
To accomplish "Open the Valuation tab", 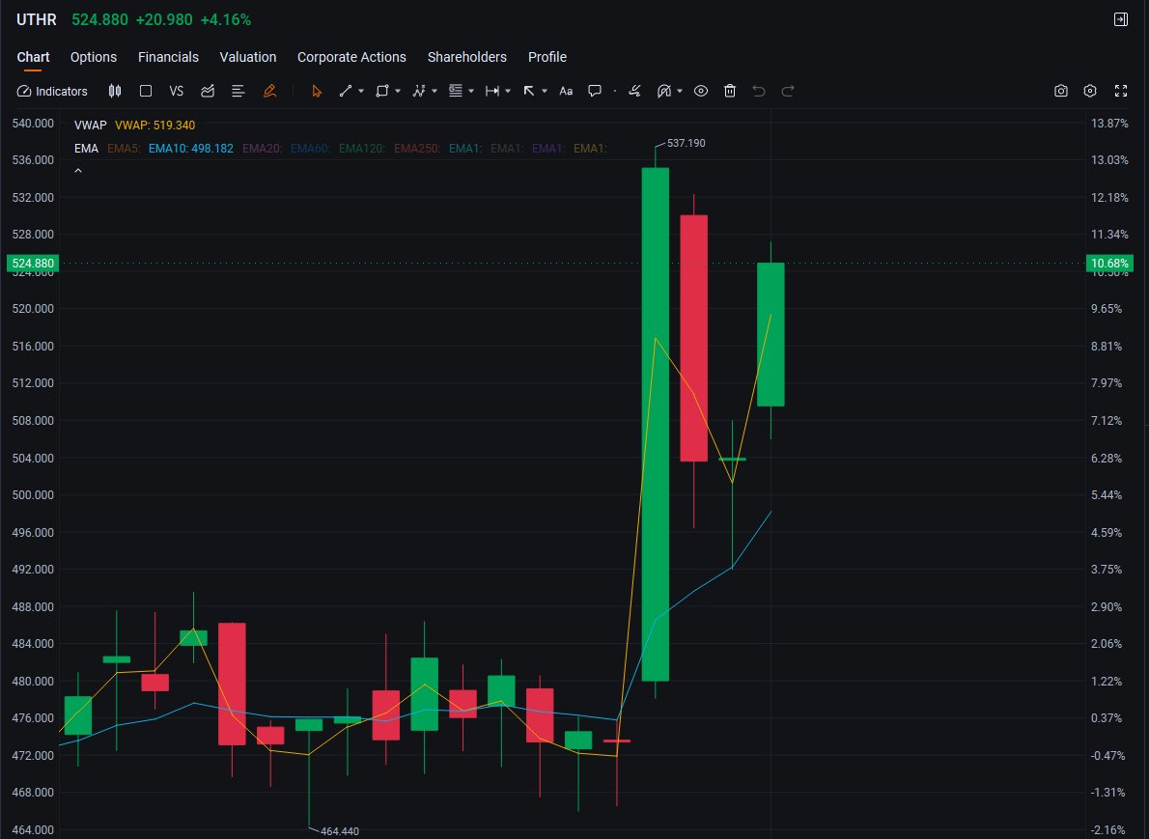I will [248, 57].
